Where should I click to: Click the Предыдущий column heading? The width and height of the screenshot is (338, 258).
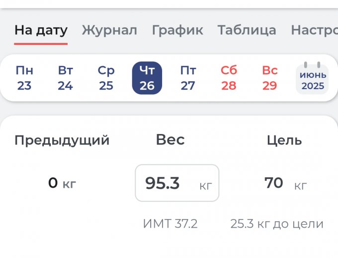pos(62,140)
